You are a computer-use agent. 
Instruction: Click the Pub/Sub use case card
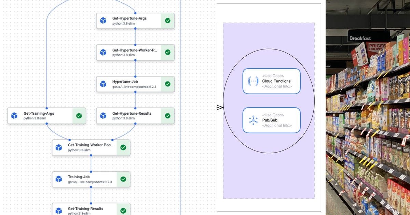point(272,120)
